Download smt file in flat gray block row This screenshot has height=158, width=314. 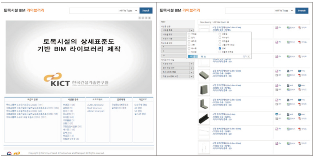coord(289,71)
